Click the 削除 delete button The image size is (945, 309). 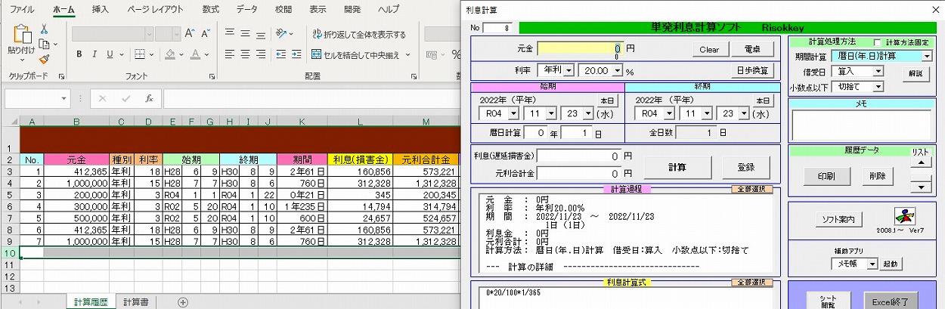[x=877, y=176]
